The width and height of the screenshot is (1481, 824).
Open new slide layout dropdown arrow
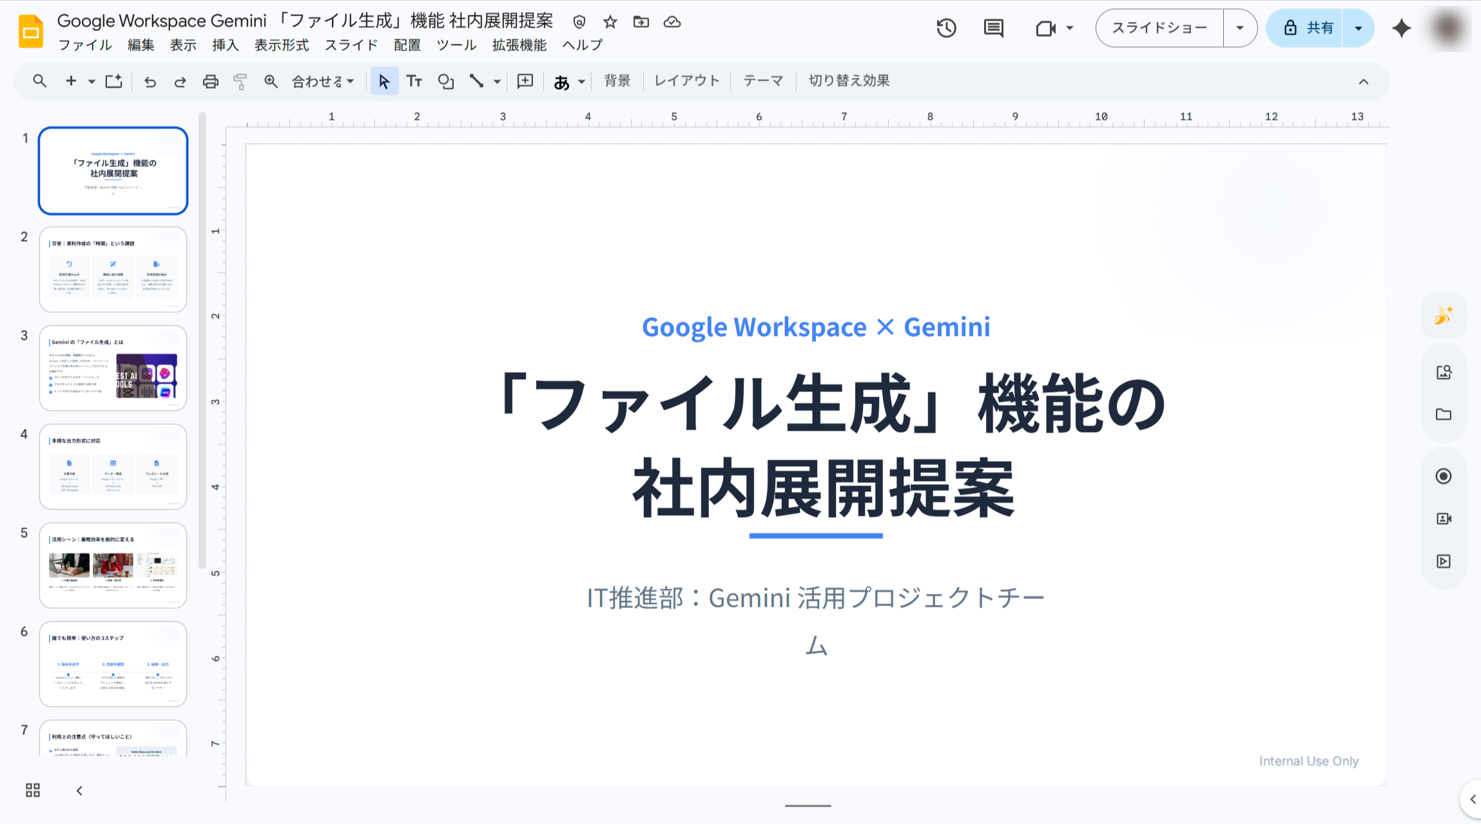tap(92, 82)
